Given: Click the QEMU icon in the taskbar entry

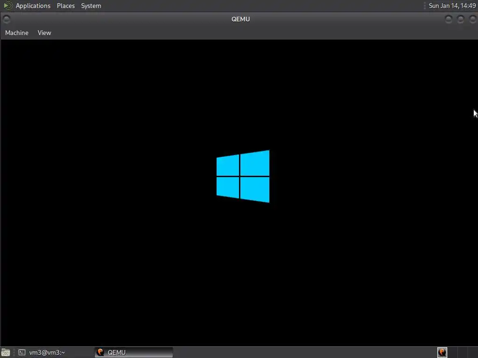Looking at the screenshot, I should click(100, 352).
